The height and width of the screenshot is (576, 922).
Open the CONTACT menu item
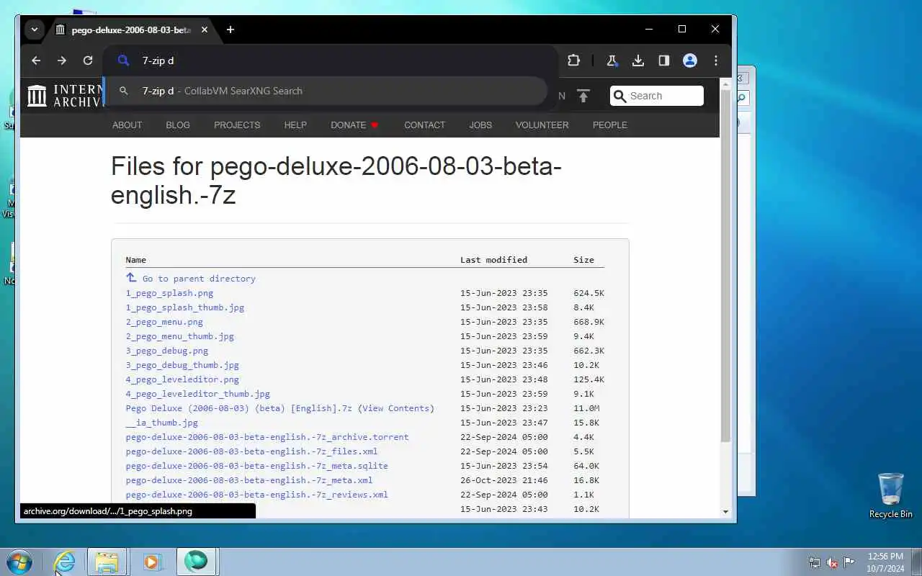424,125
